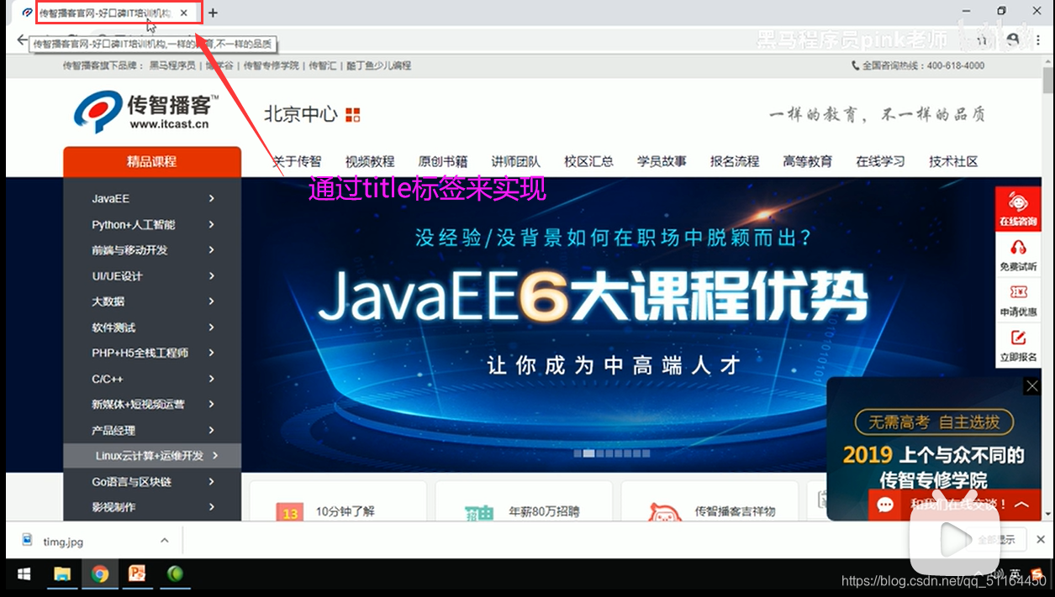This screenshot has height=597, width=1055.
Task: Open File Explorer from taskbar
Action: (x=62, y=574)
